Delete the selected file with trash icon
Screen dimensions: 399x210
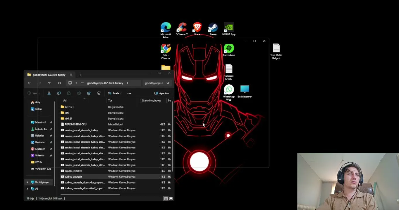pyautogui.click(x=99, y=93)
